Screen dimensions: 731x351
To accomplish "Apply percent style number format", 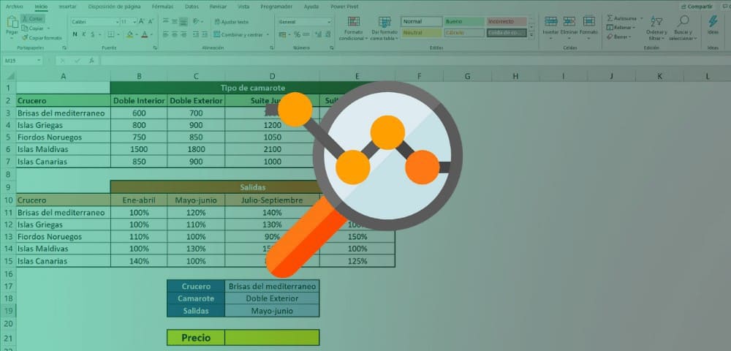I will [x=297, y=35].
